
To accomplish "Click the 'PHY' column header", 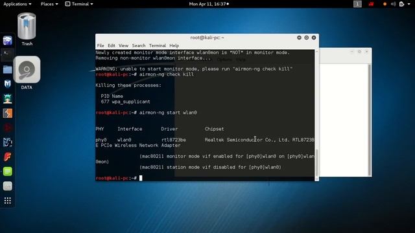I will point(100,129).
